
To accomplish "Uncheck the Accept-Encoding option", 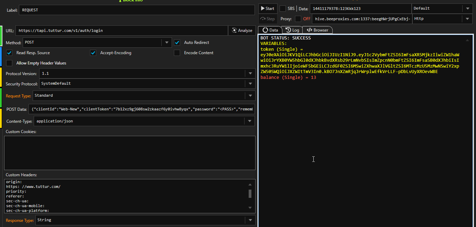I will (x=93, y=53).
